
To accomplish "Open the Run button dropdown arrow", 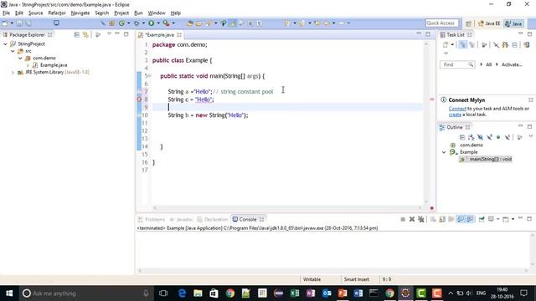I will [x=158, y=23].
